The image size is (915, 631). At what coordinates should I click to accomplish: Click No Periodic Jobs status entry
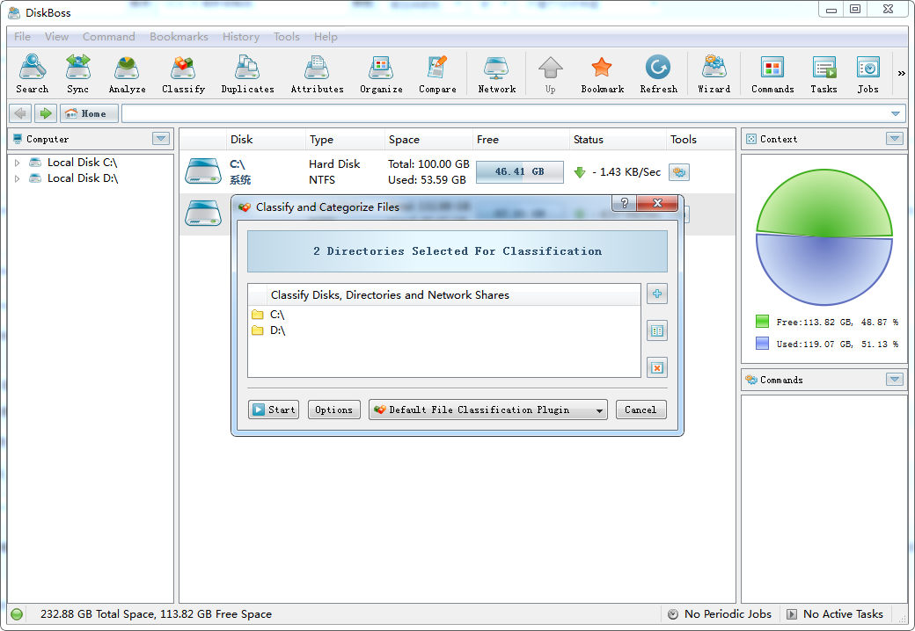(721, 614)
